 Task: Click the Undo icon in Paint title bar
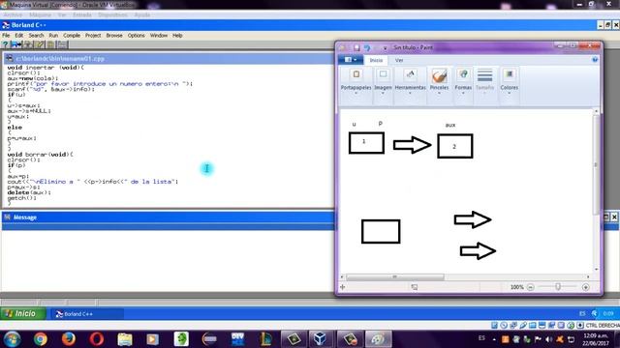[367, 47]
